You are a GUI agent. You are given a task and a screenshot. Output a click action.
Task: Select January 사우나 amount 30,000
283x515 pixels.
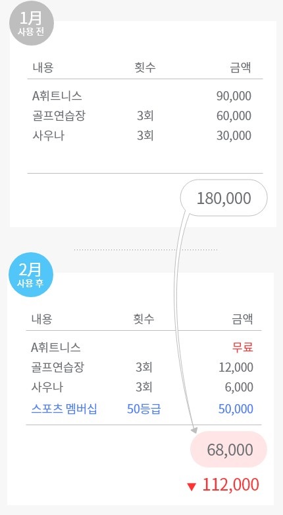tap(234, 135)
